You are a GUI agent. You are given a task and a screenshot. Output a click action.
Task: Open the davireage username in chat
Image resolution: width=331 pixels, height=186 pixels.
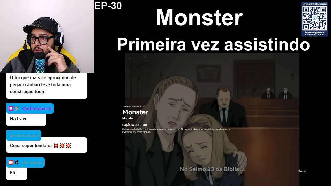point(32,162)
